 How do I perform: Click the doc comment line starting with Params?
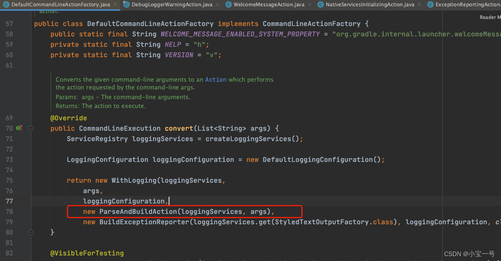123,97
